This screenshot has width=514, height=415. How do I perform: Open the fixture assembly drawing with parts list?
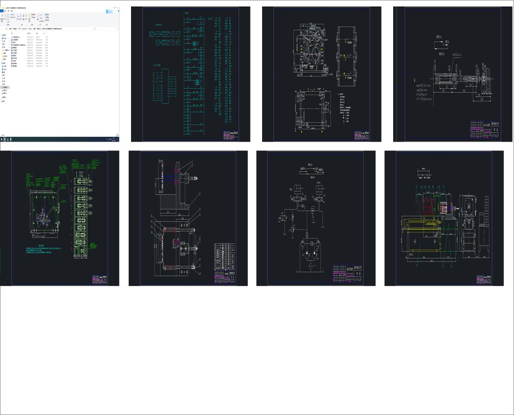tap(188, 218)
